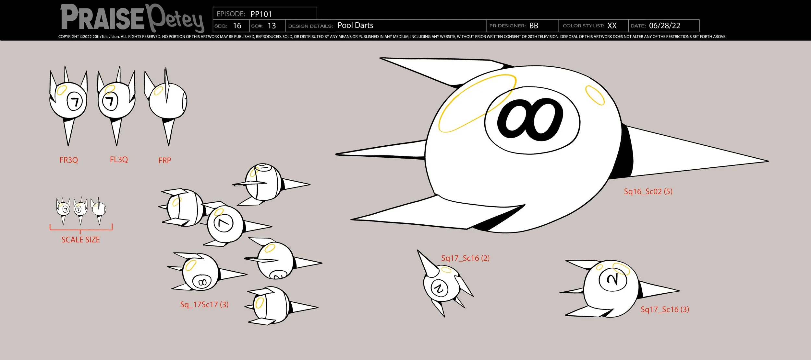Select the date 06/28/22

click(664, 26)
